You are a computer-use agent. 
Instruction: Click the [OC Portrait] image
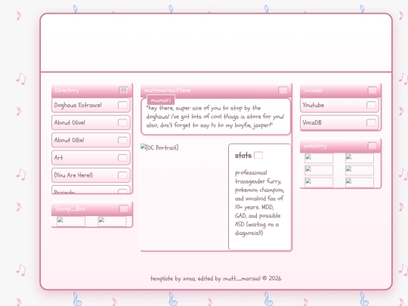[159, 147]
